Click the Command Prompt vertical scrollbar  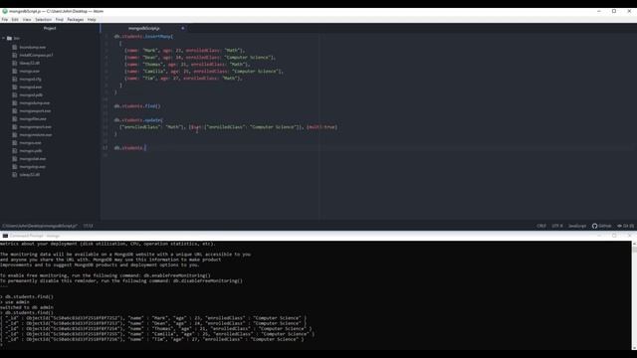coord(634,295)
